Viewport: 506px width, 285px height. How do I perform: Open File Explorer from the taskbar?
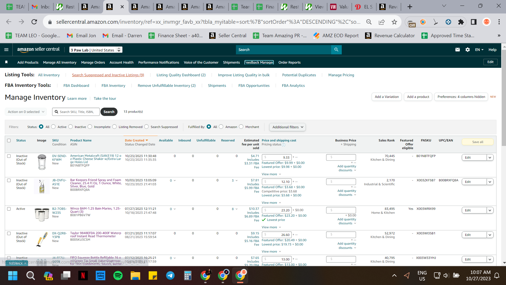coord(135,276)
